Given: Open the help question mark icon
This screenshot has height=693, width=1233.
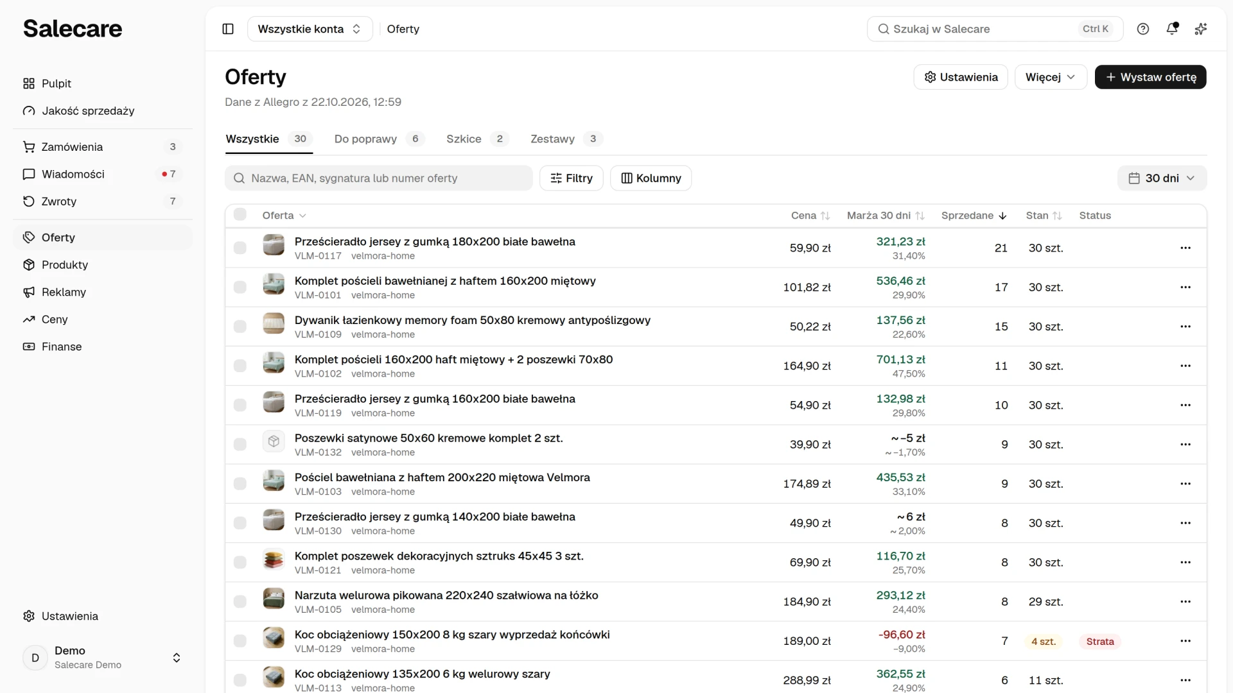Looking at the screenshot, I should [x=1142, y=29].
